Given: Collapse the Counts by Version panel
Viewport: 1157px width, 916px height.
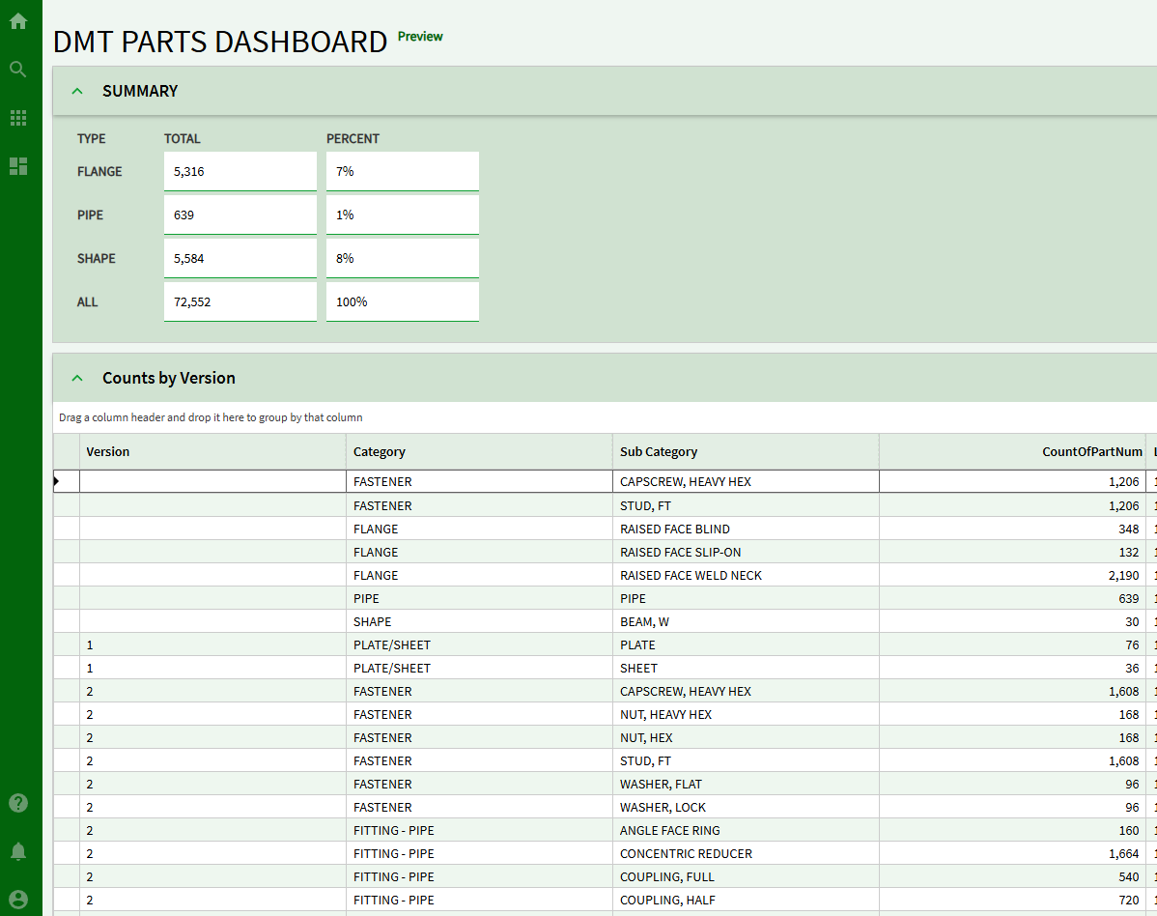Looking at the screenshot, I should point(77,378).
